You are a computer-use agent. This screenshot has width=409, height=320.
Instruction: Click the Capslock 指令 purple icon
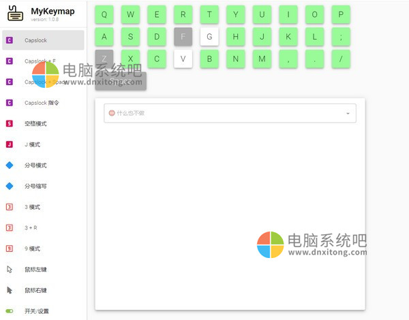pyautogui.click(x=10, y=103)
